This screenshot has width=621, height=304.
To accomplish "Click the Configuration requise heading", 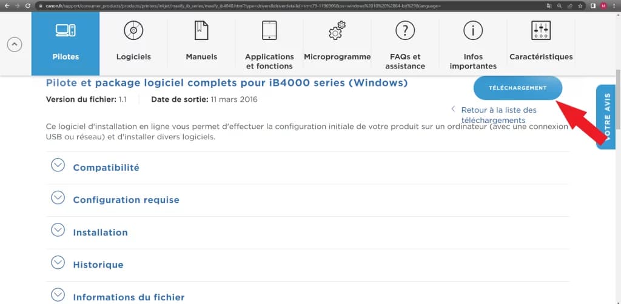I will 126,200.
